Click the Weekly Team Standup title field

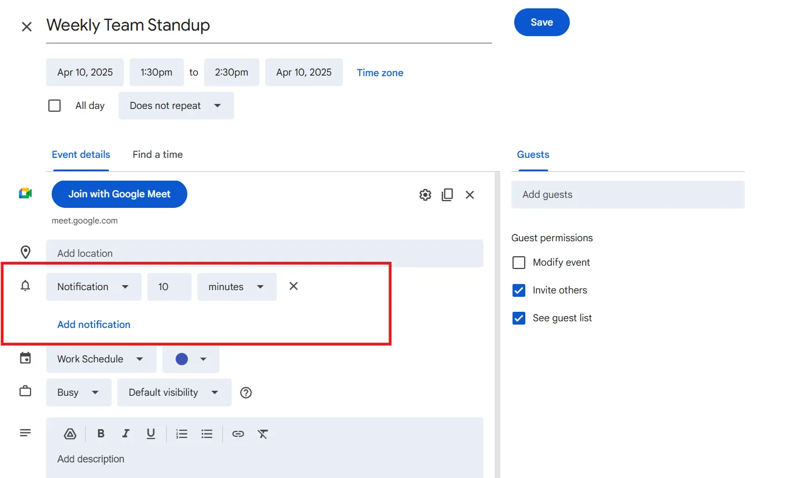[x=269, y=26]
